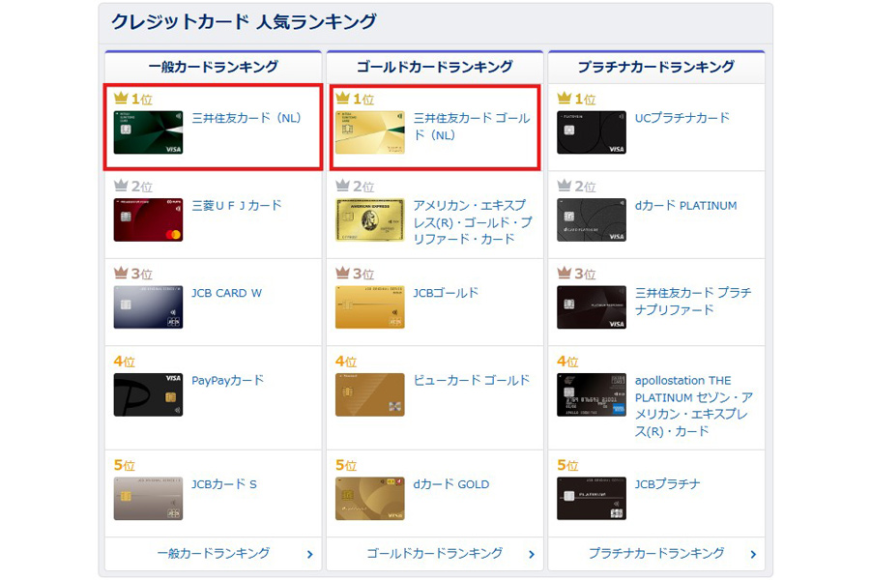The image size is (870, 580).
Task: Open the UCプラチナカード link
Action: pos(682,118)
